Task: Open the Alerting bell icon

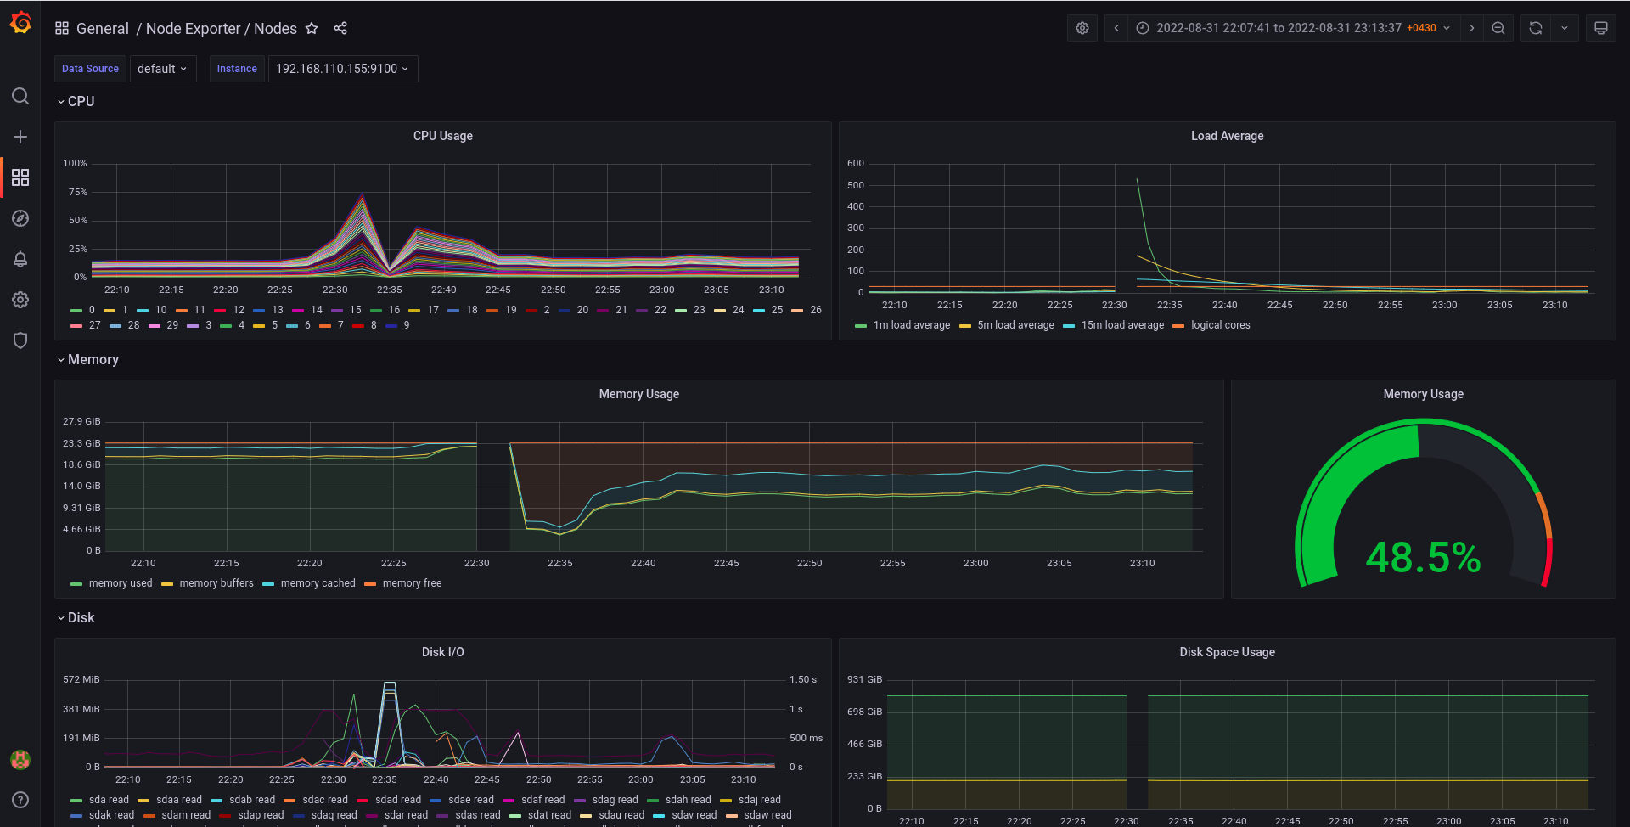Action: [x=20, y=259]
